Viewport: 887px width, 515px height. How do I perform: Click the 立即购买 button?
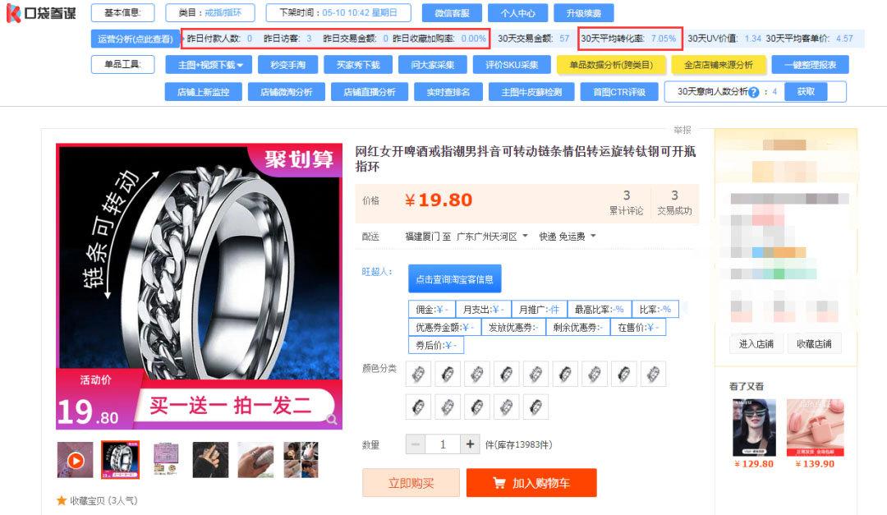411,483
